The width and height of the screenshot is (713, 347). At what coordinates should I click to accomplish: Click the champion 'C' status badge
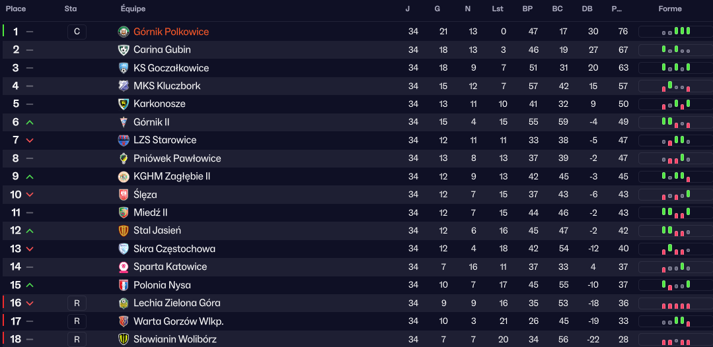[77, 32]
